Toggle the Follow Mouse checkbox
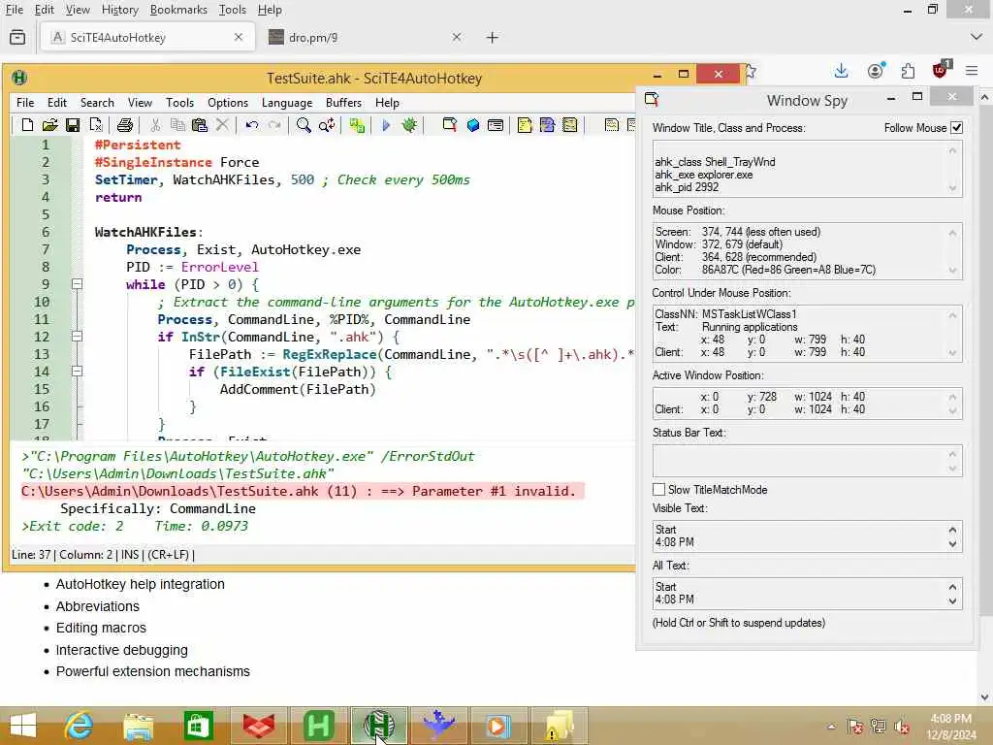 tap(956, 128)
